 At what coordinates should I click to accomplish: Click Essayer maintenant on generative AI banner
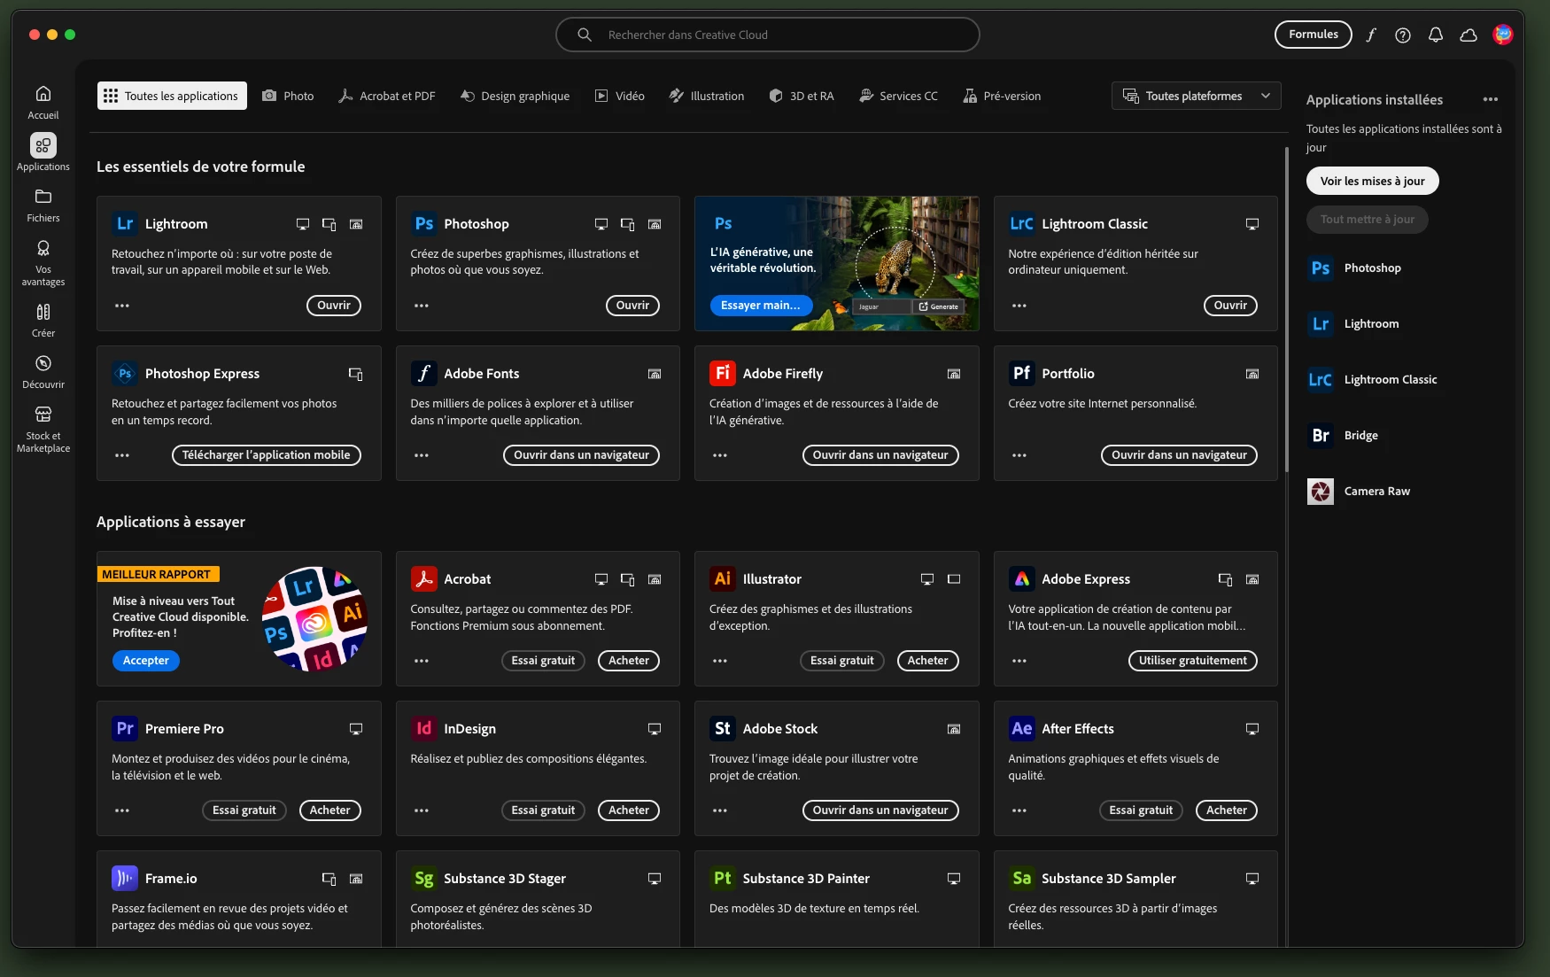coord(760,306)
